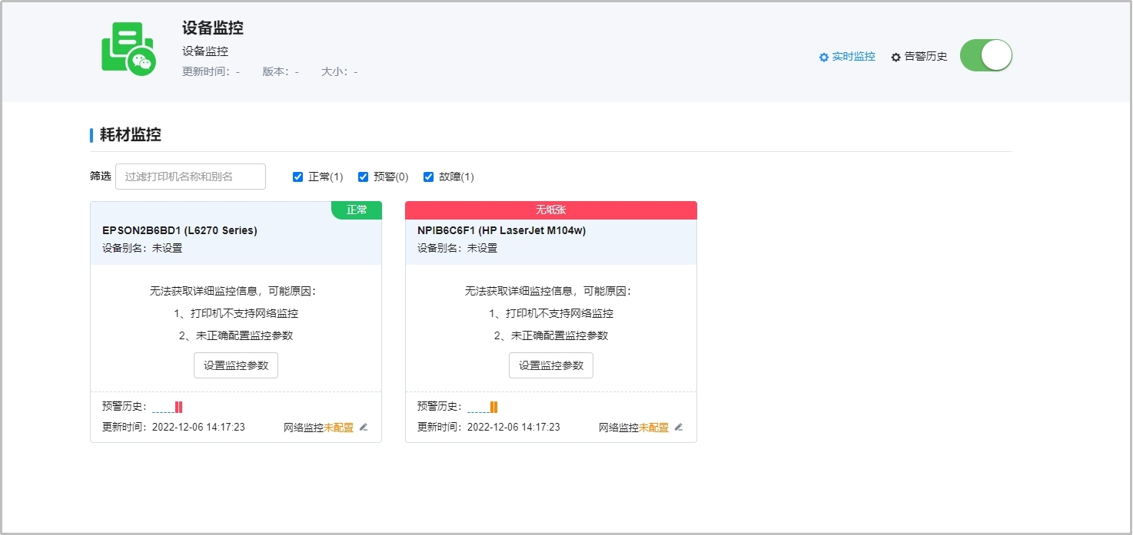This screenshot has height=535, width=1133.
Task: Click the green printer app logo icon
Action: coord(128,49)
